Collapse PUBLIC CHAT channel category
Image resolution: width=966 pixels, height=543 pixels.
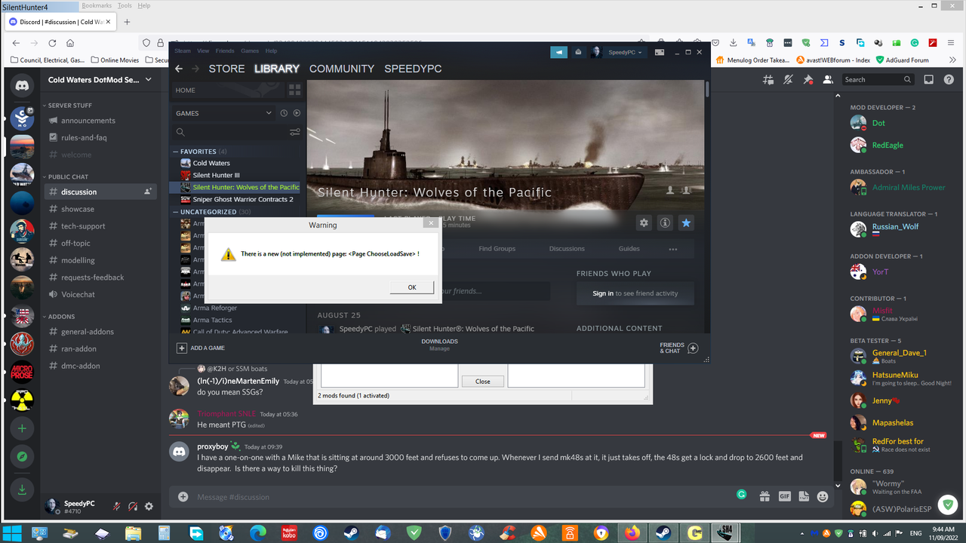65,176
